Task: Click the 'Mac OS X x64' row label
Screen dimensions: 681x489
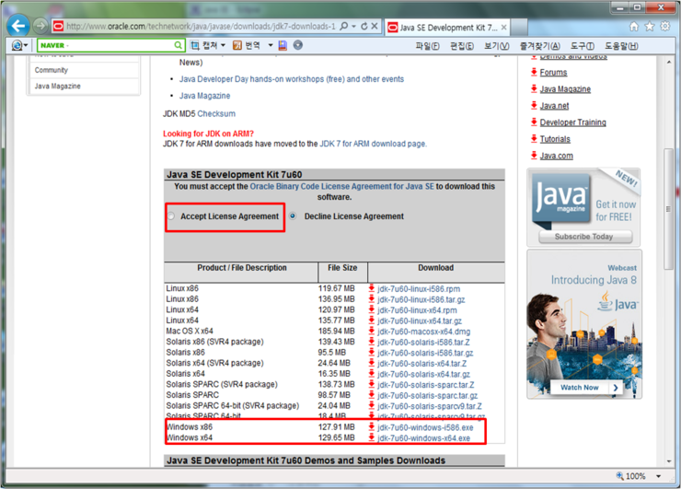Action: point(190,331)
